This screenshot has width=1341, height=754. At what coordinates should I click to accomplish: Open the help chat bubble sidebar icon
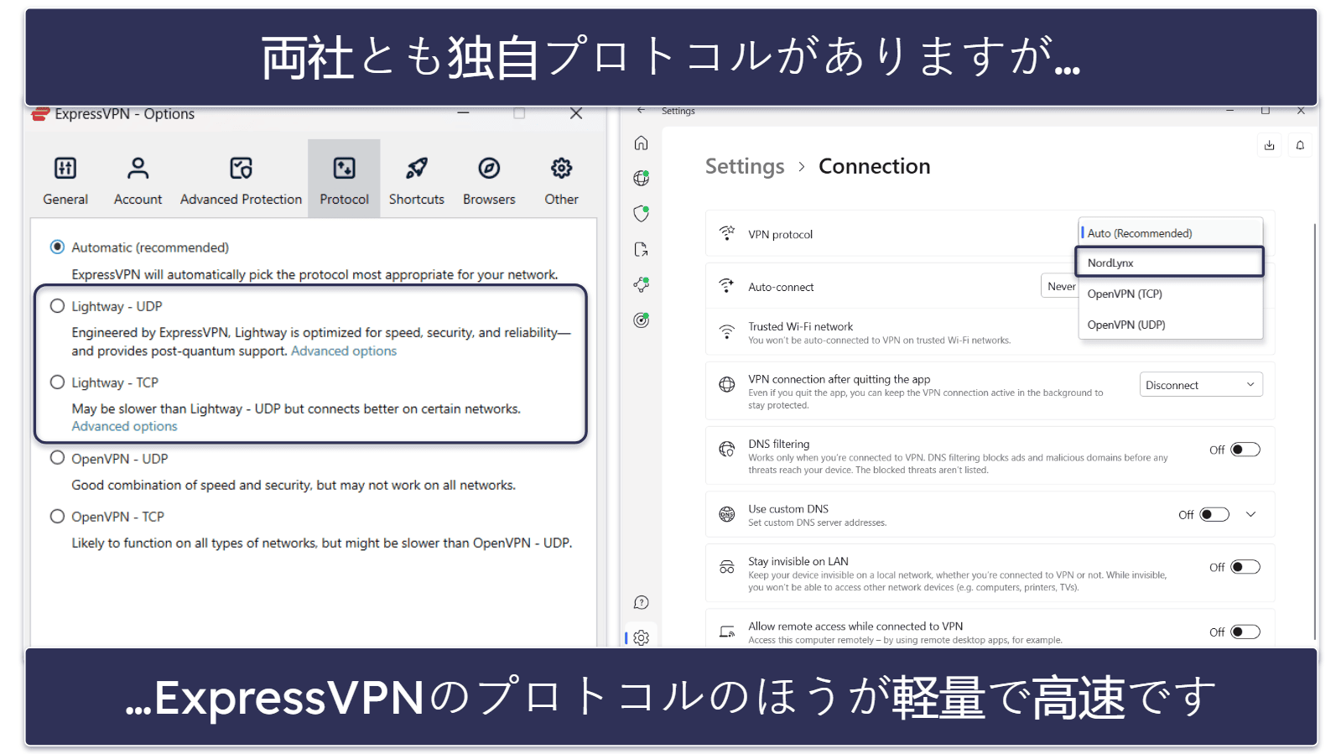coord(641,602)
